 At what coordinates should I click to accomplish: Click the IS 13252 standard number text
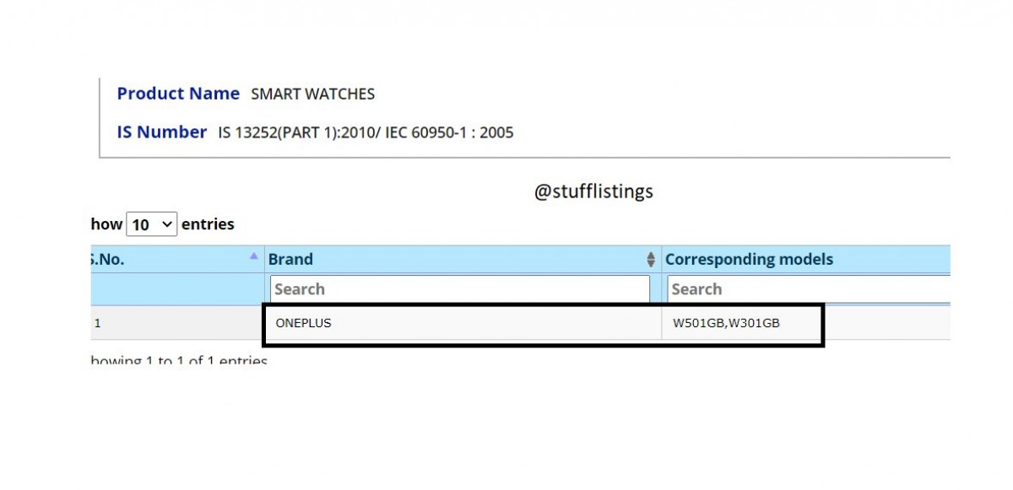pos(366,132)
